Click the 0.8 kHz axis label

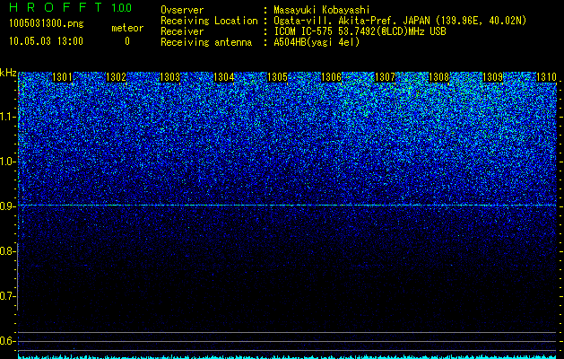(8, 251)
